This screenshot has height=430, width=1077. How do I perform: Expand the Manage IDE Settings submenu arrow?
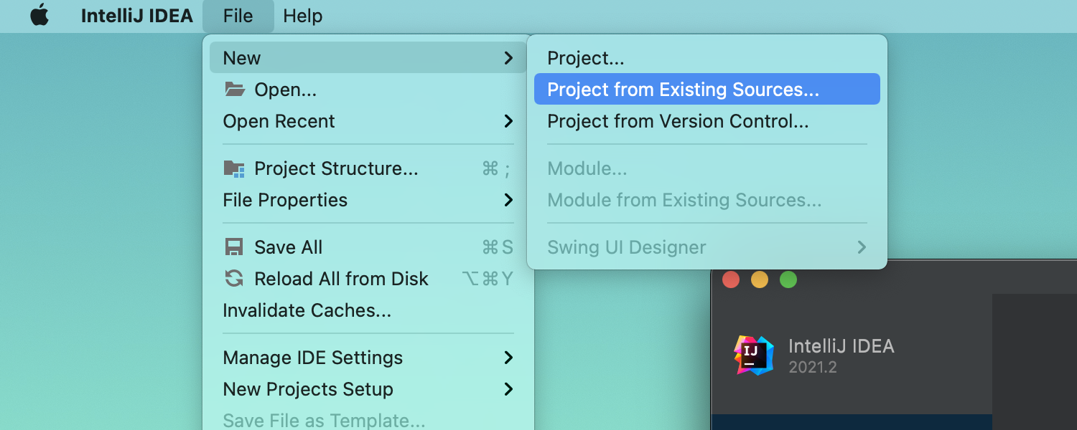[508, 358]
